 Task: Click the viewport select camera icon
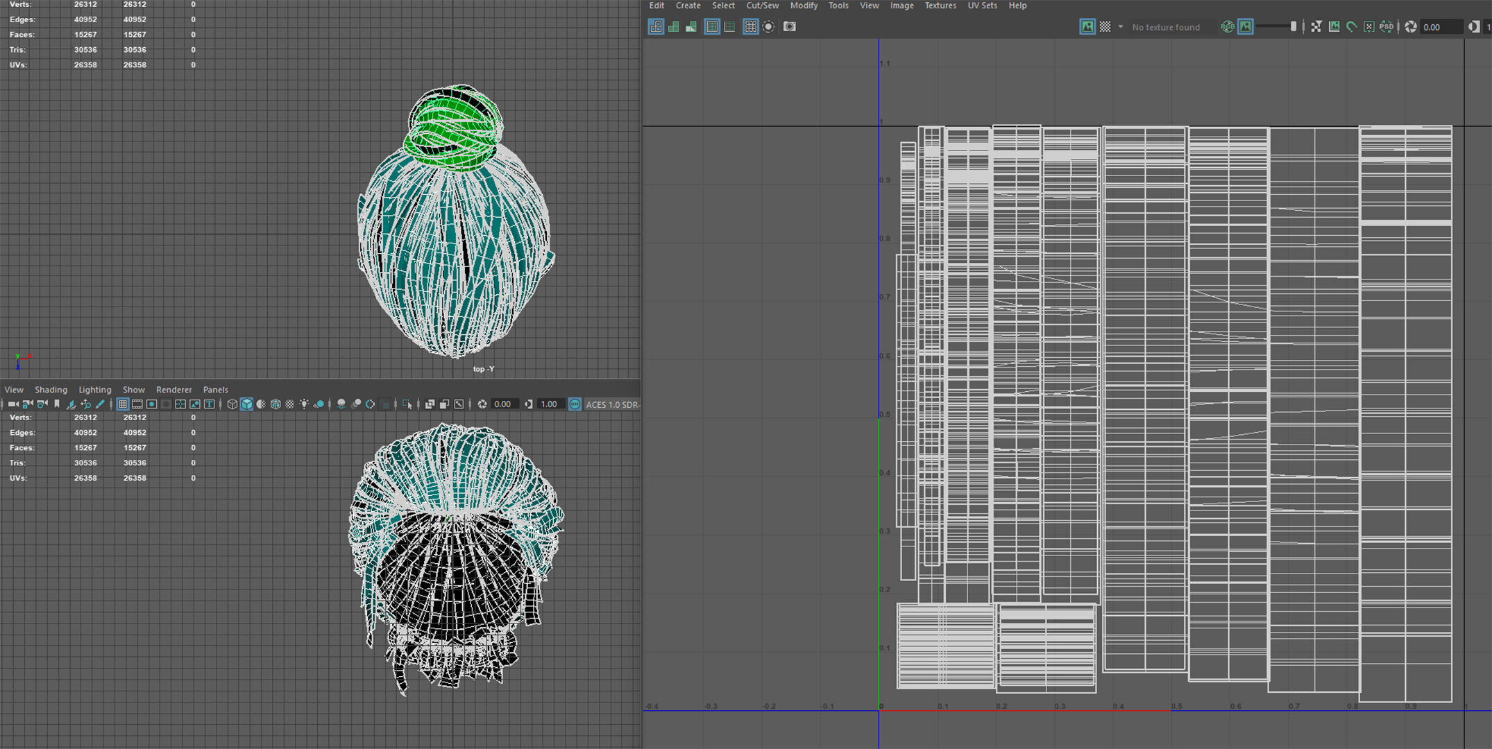[12, 404]
